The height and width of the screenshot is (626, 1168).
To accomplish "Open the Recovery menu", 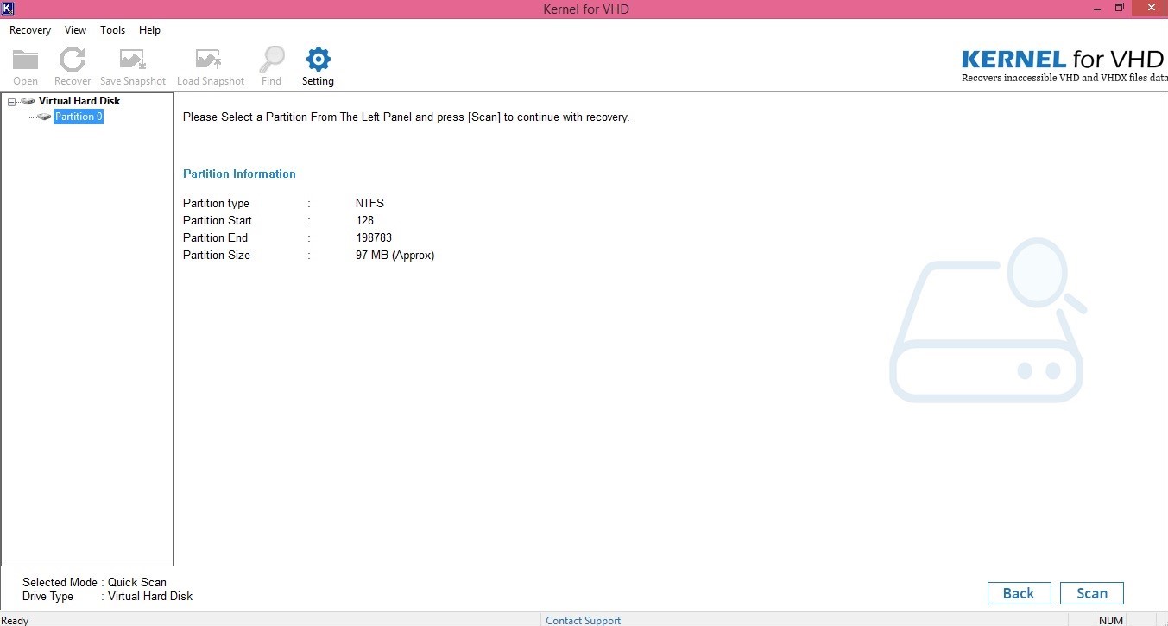I will point(29,29).
